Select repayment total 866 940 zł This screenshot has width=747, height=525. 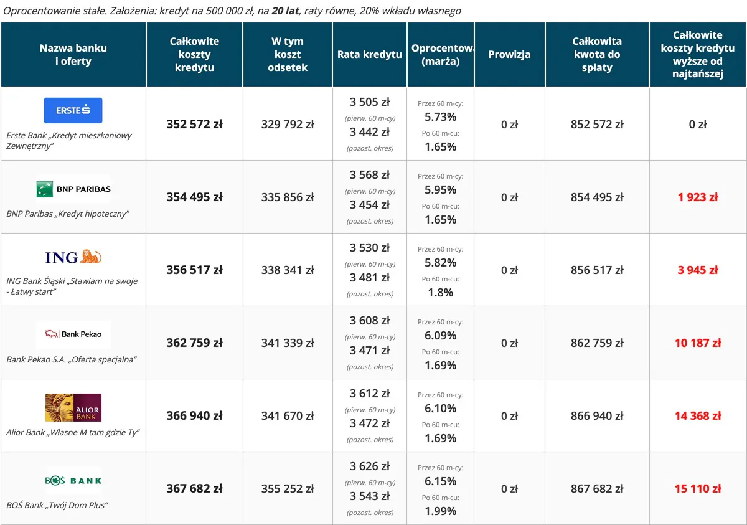tap(597, 415)
